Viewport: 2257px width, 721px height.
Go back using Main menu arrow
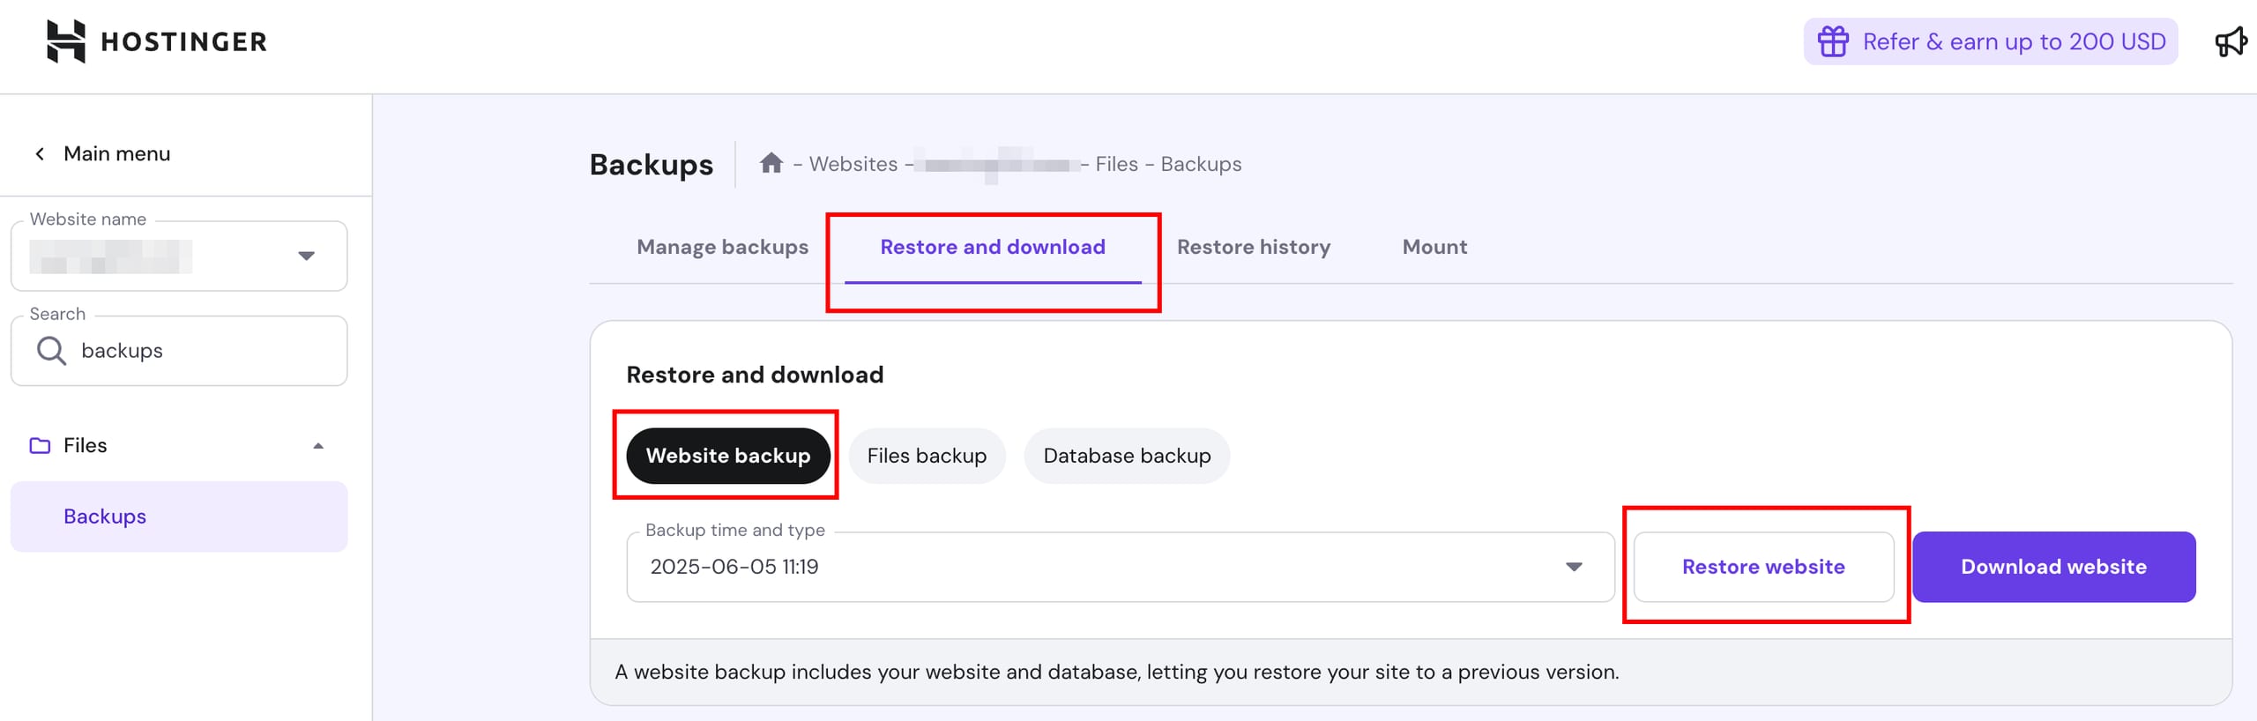point(40,154)
